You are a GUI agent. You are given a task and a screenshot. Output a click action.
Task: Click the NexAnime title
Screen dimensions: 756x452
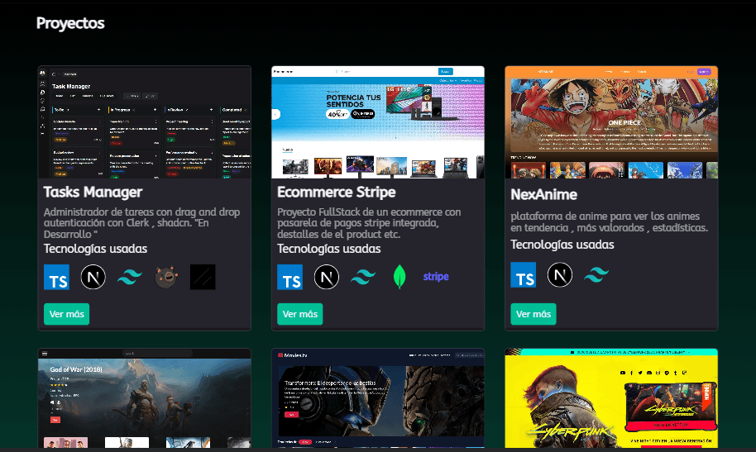coord(544,195)
